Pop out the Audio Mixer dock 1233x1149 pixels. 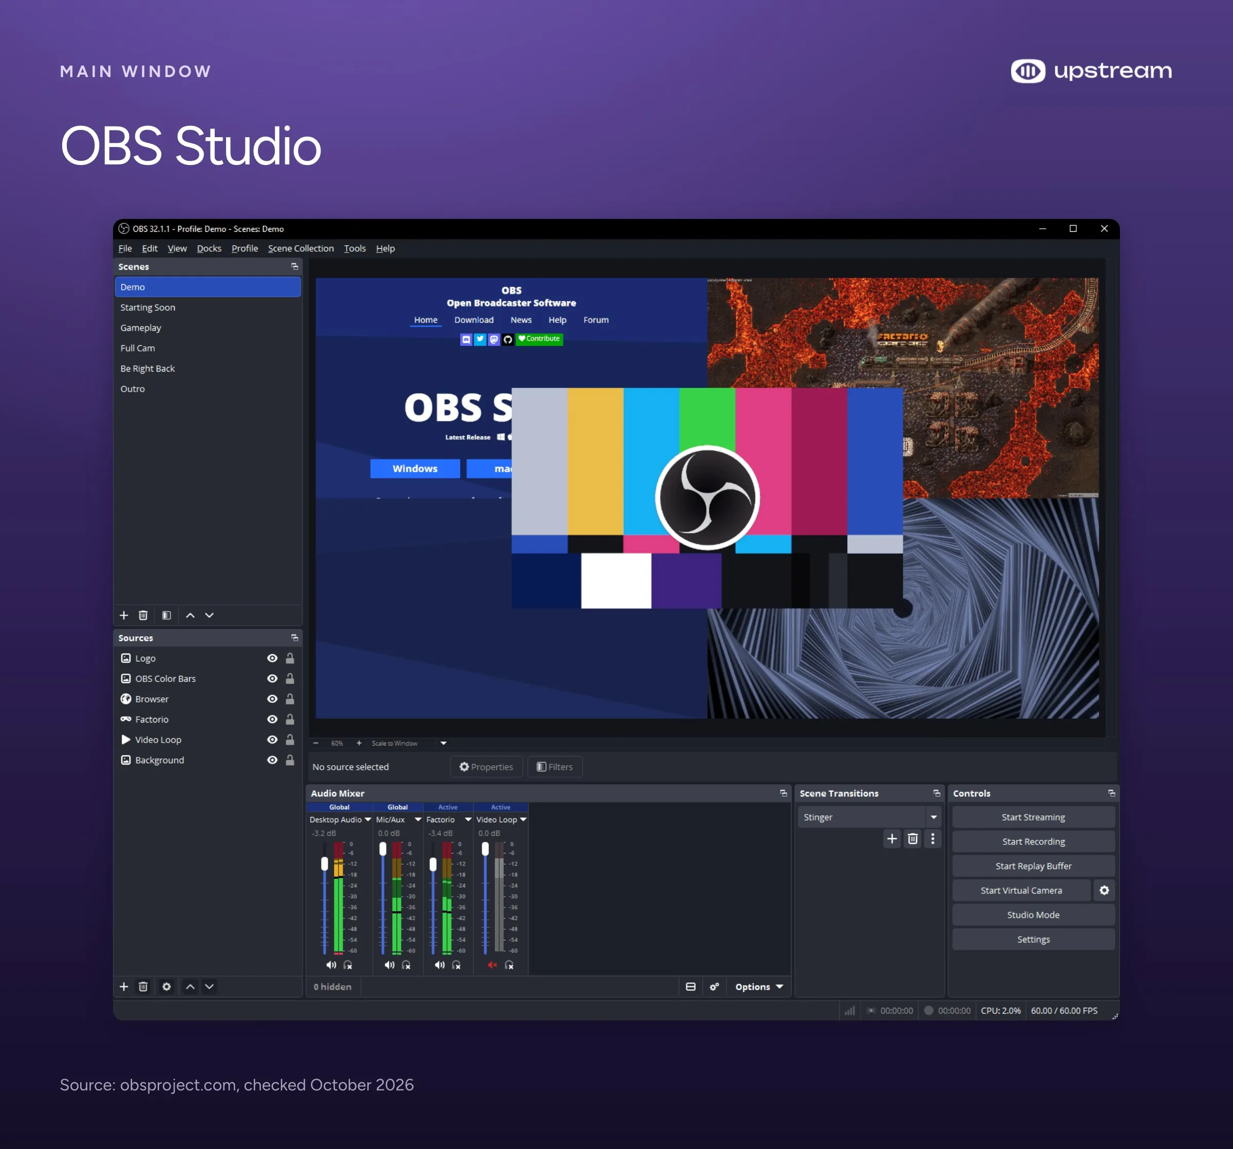(783, 793)
